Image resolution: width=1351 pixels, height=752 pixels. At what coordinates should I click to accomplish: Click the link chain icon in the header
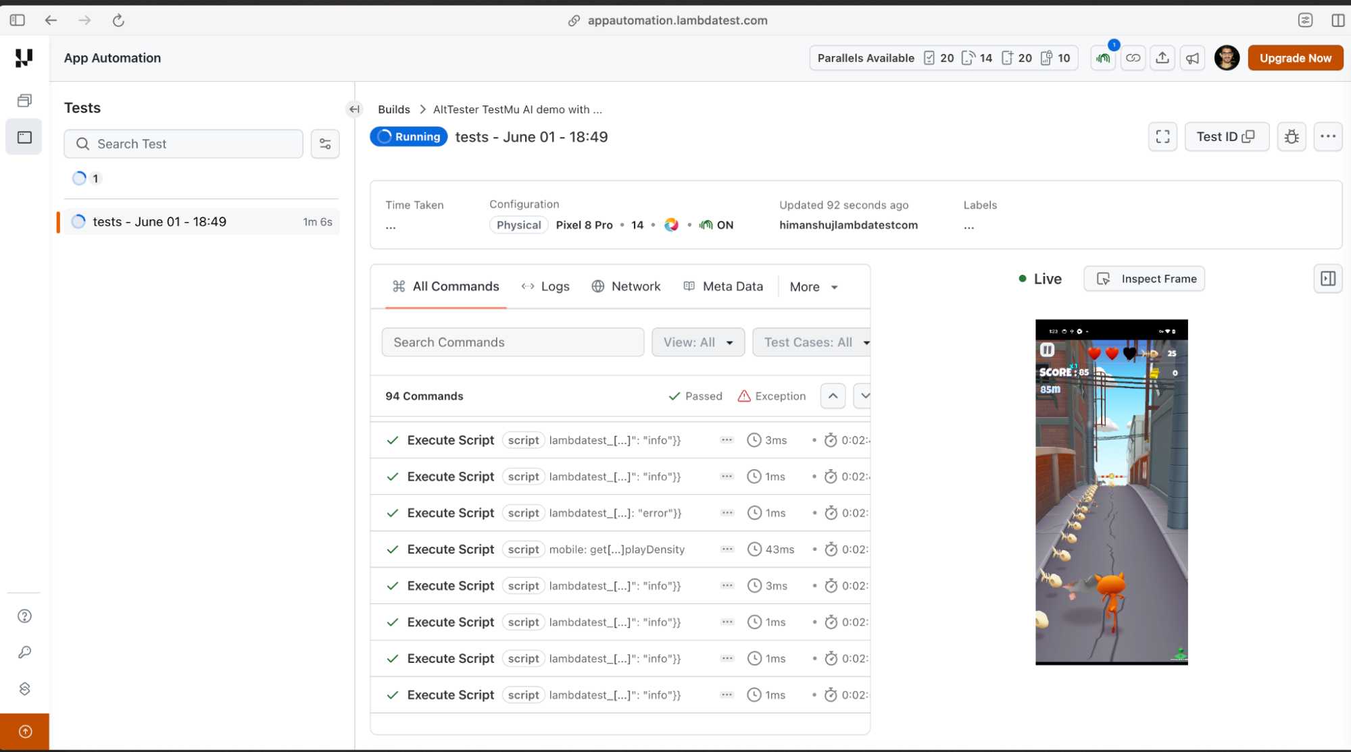[x=1133, y=58]
